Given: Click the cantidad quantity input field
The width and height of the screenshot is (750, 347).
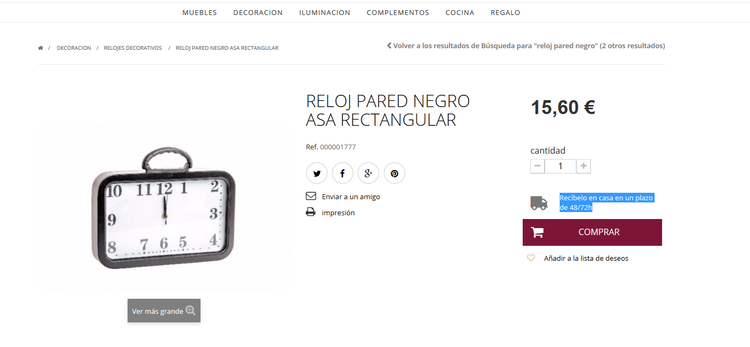Looking at the screenshot, I should point(560,166).
